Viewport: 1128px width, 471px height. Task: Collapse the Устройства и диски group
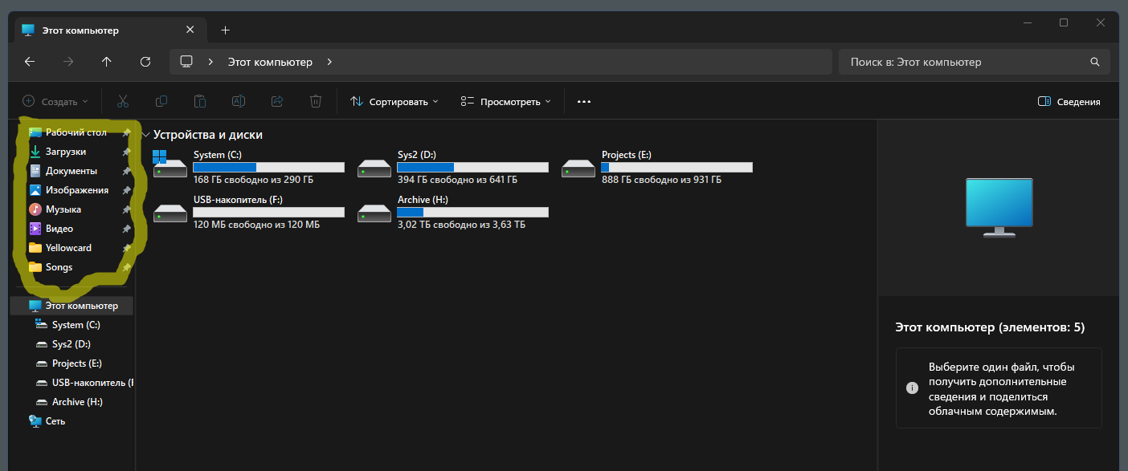[145, 135]
